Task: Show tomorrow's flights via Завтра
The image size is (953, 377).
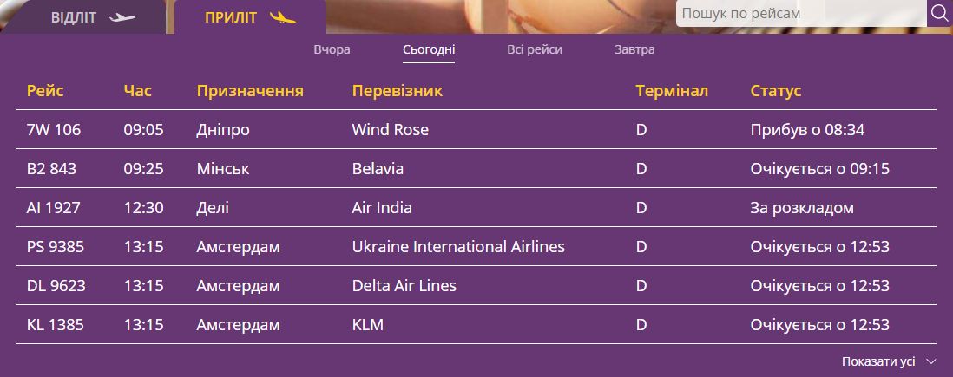Action: click(x=634, y=49)
